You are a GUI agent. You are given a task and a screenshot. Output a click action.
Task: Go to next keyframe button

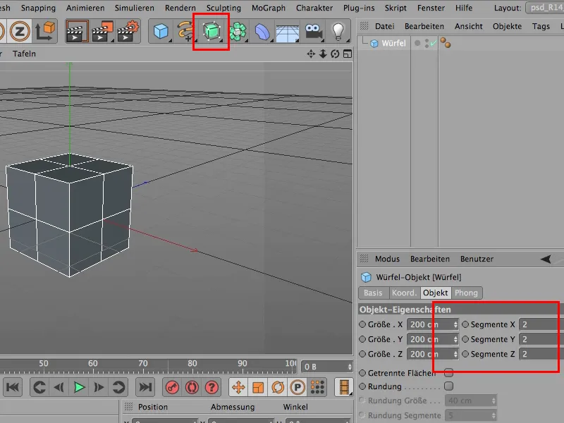[118, 387]
